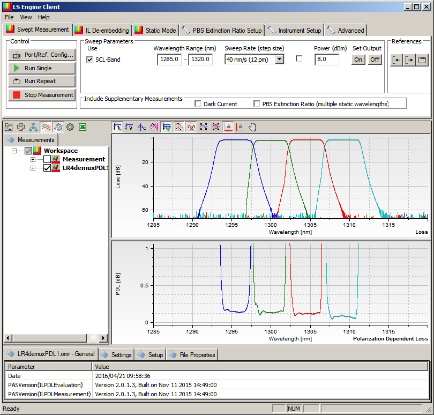Image resolution: width=434 pixels, height=415 pixels.
Task: Enable PBS Extinction Ratio supplementary measurement
Action: pos(257,103)
